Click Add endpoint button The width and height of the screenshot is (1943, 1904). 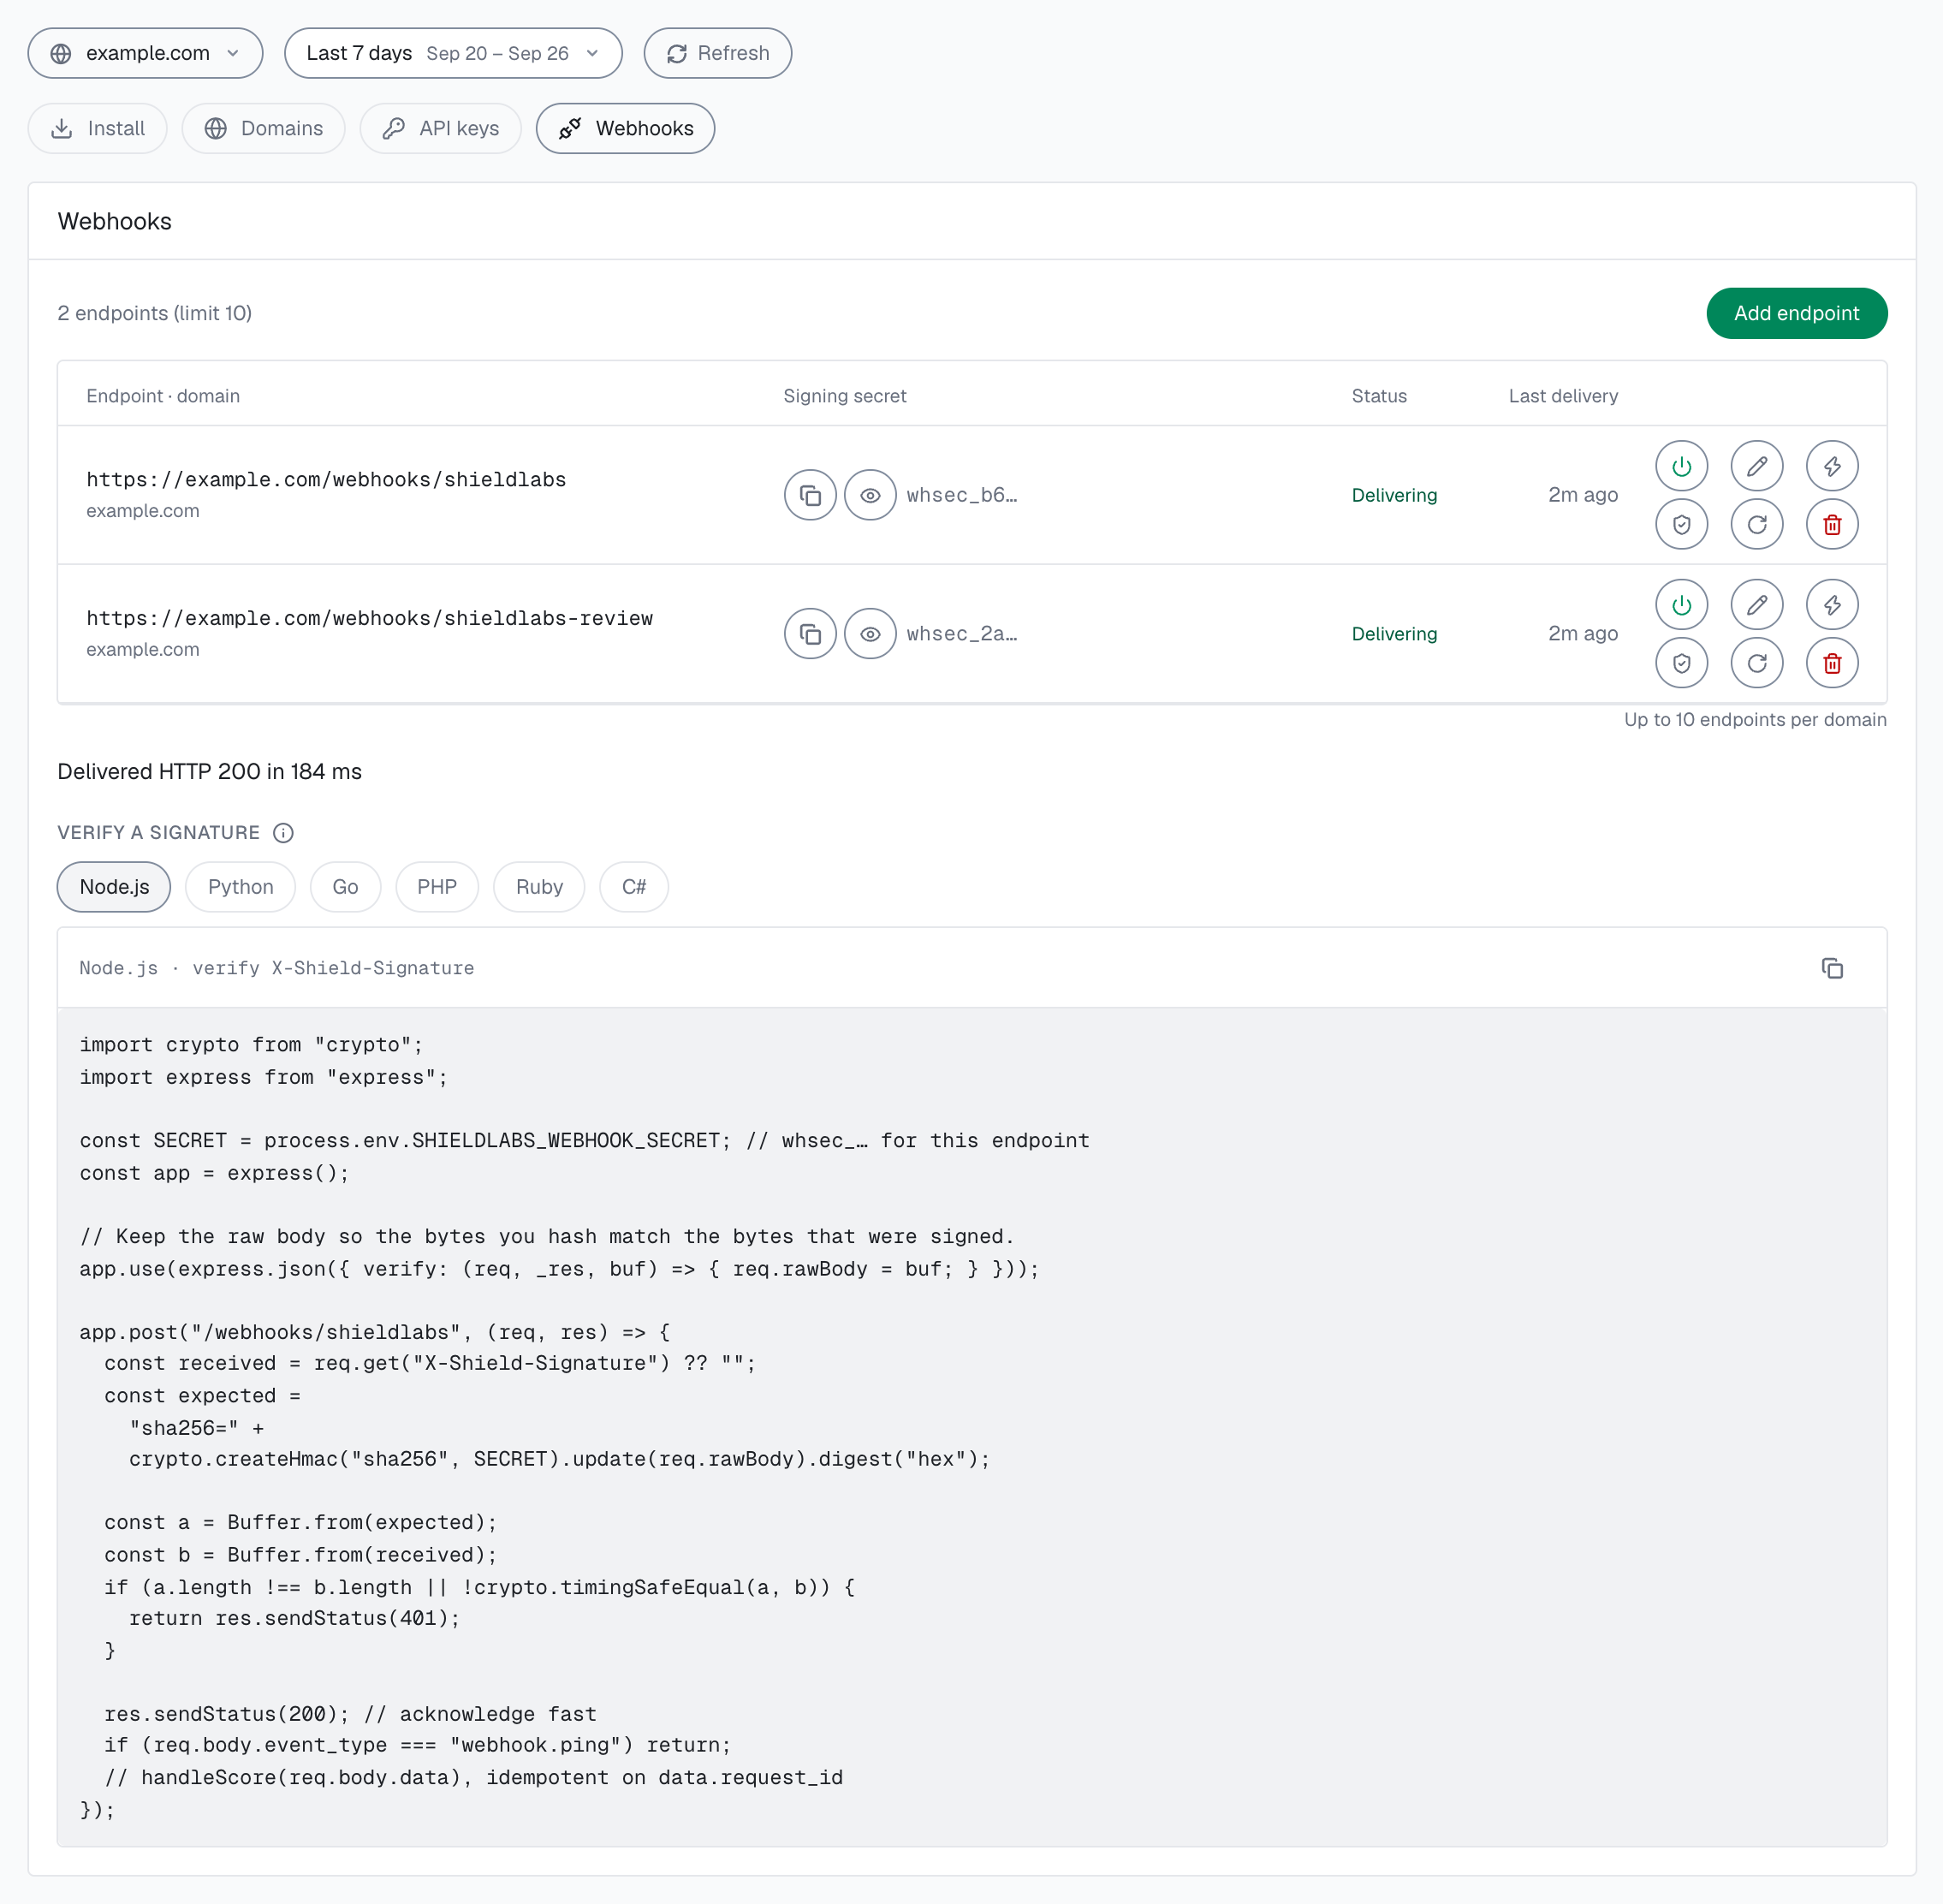click(x=1796, y=313)
